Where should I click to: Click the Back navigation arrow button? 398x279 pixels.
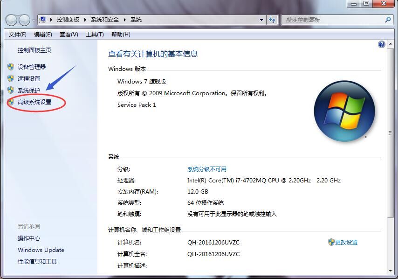(11, 20)
